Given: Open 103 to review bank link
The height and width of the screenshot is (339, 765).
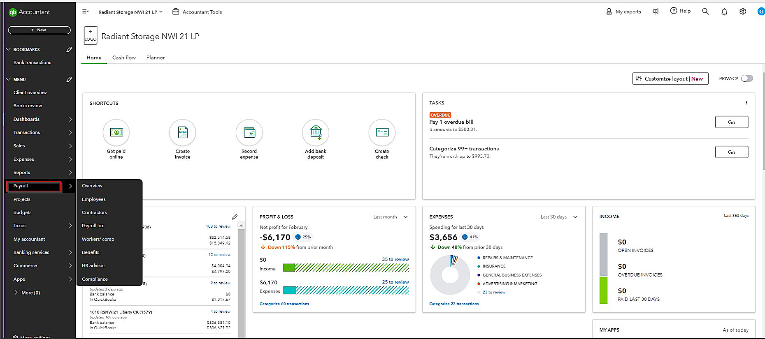Looking at the screenshot, I should 218,226.
